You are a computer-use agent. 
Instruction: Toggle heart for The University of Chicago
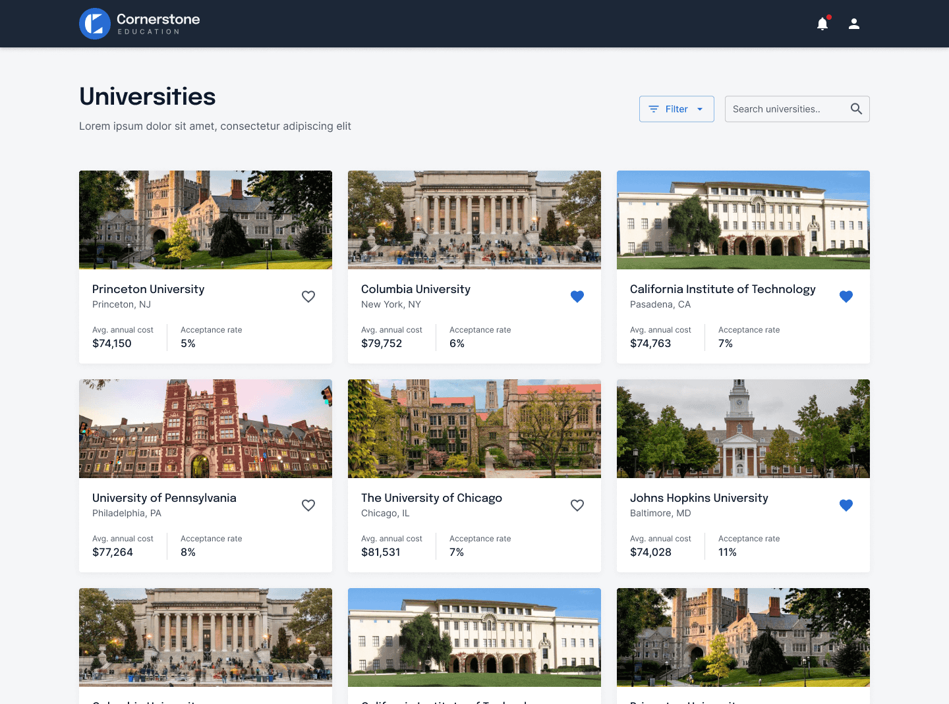coord(577,506)
